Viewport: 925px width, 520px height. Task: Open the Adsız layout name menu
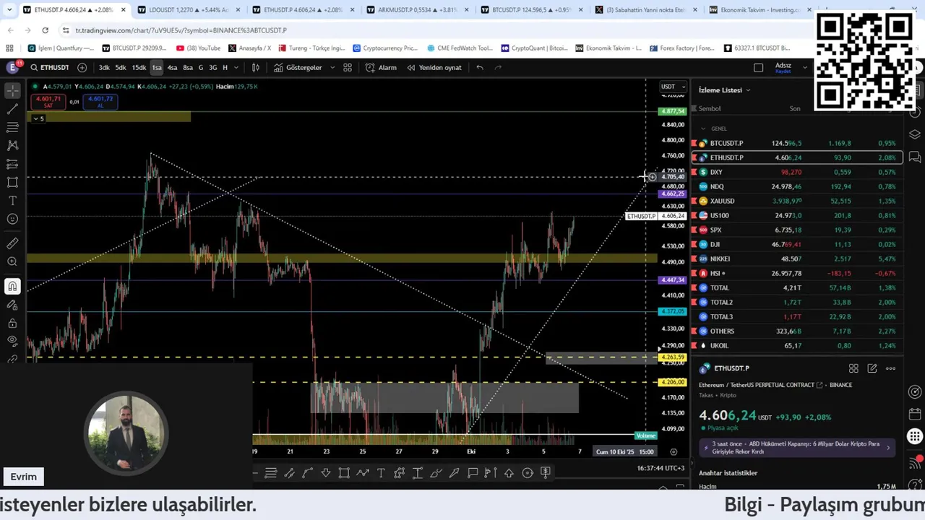click(783, 67)
